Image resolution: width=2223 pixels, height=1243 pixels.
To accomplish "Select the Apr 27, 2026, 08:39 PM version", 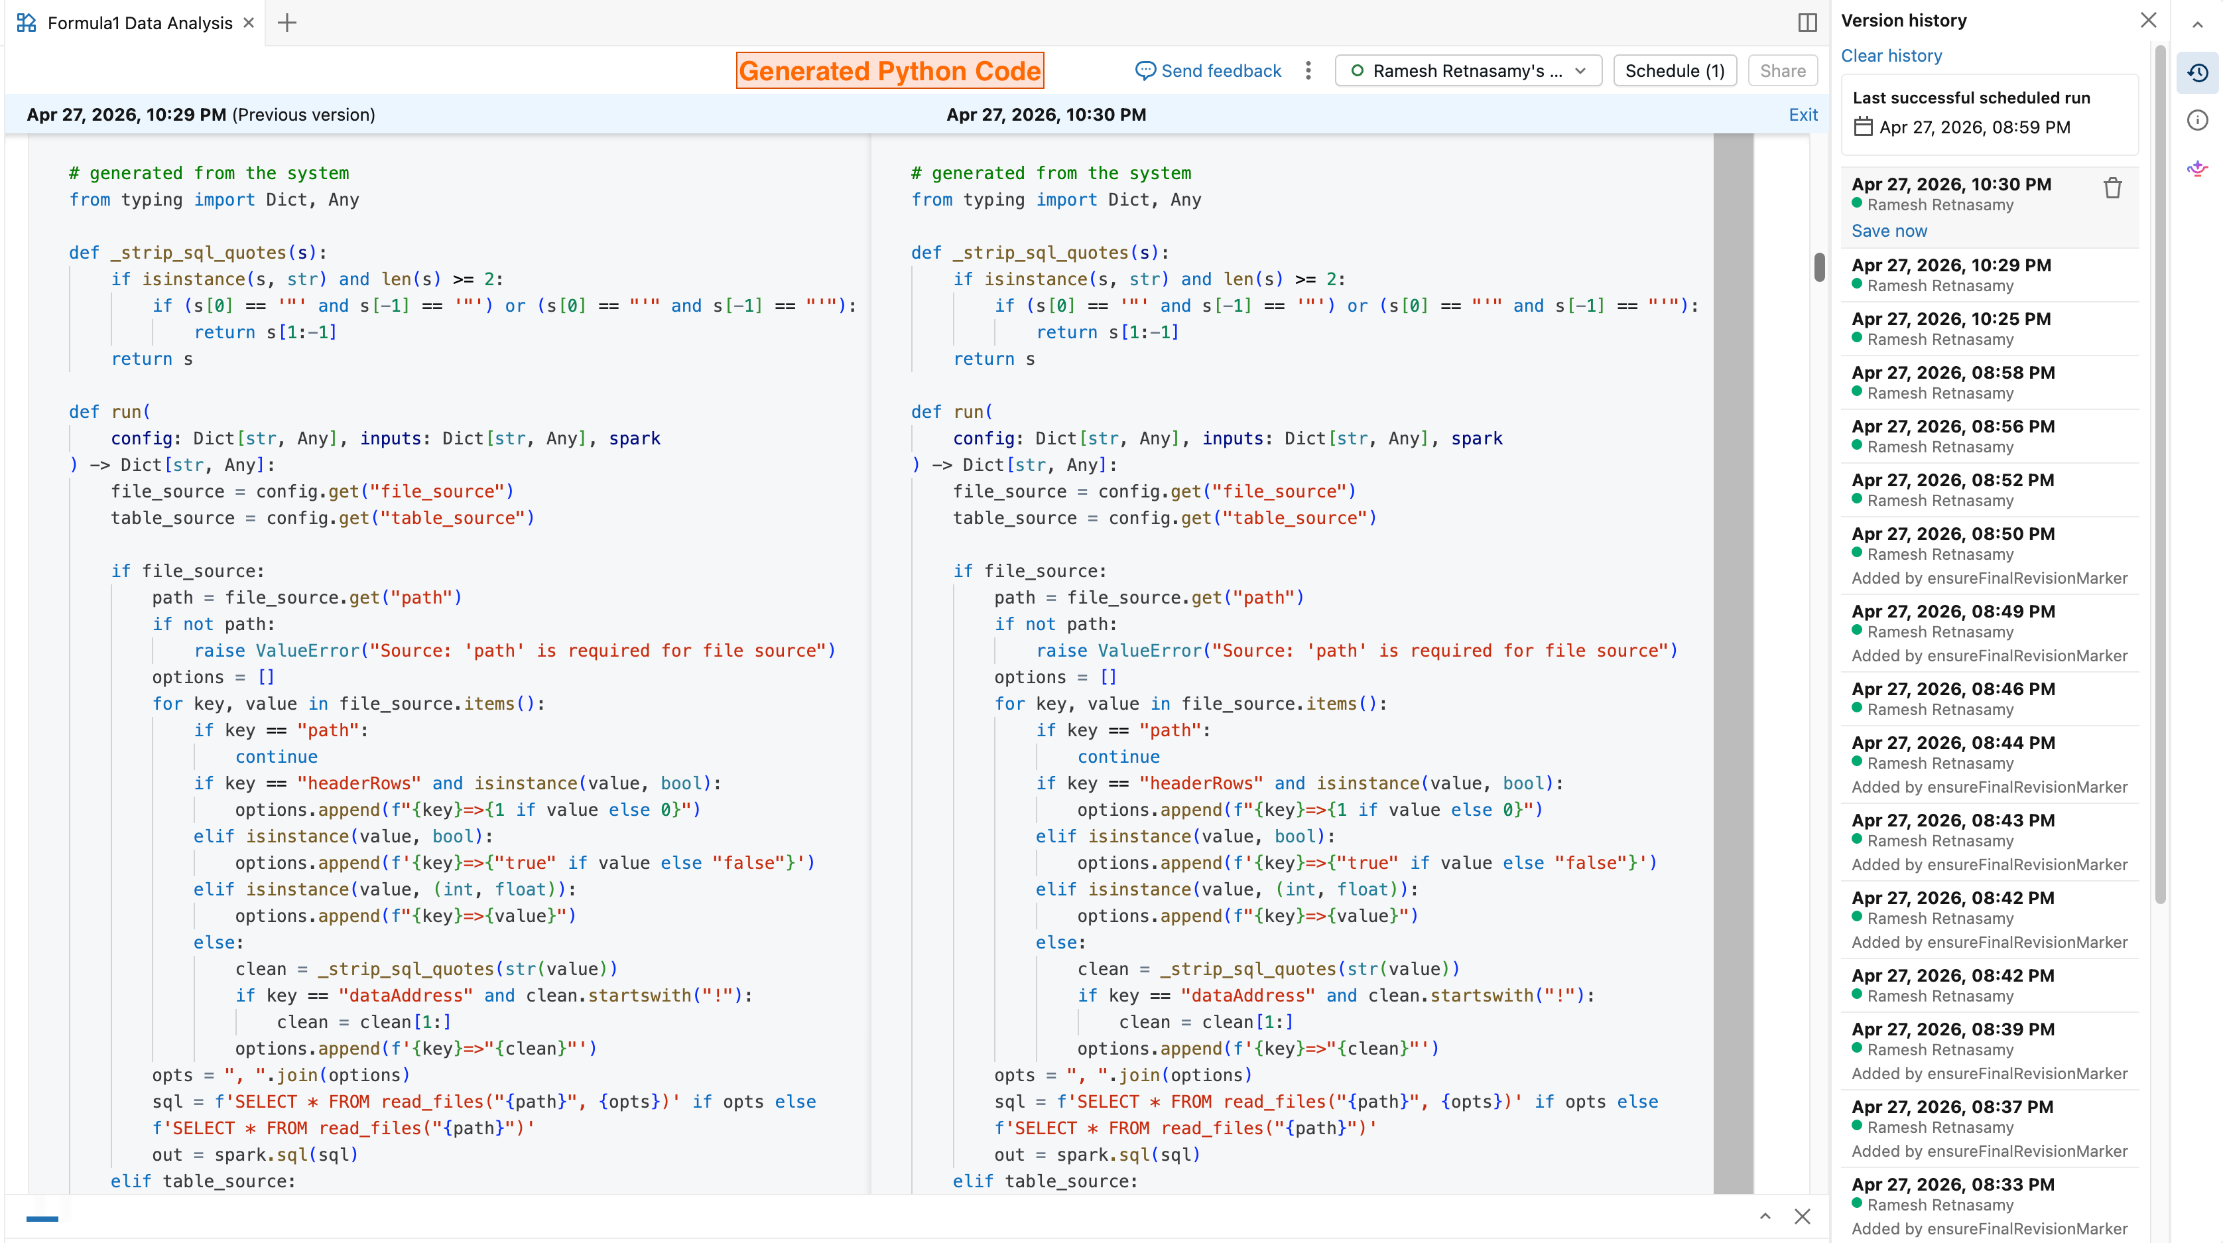I will point(1989,1051).
